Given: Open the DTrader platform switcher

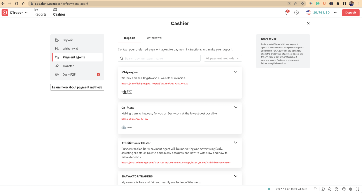Looking at the screenshot, I should (19, 13).
